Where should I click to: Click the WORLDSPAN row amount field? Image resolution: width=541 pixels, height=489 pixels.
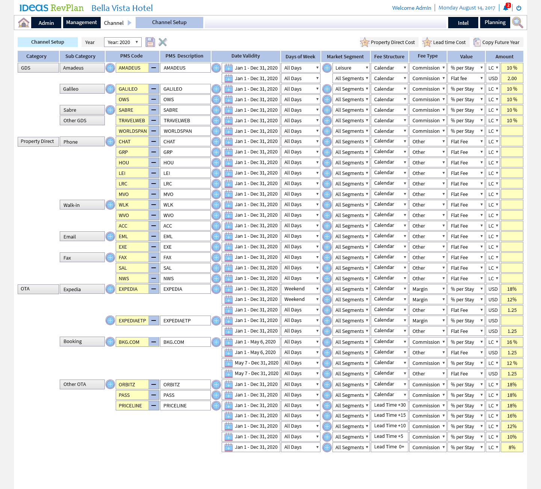coord(512,131)
